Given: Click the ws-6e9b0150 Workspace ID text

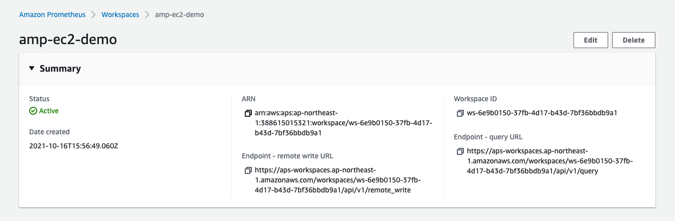Looking at the screenshot, I should [x=542, y=113].
